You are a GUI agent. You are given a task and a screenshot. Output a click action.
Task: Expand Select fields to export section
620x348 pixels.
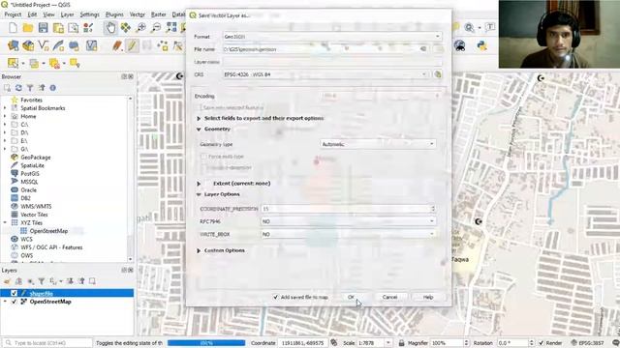tap(199, 118)
